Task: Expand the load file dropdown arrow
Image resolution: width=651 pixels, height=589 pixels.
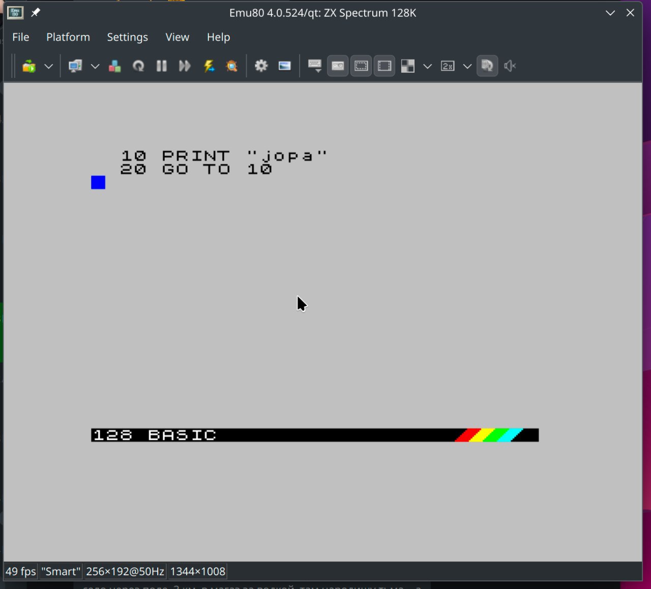Action: [x=48, y=66]
